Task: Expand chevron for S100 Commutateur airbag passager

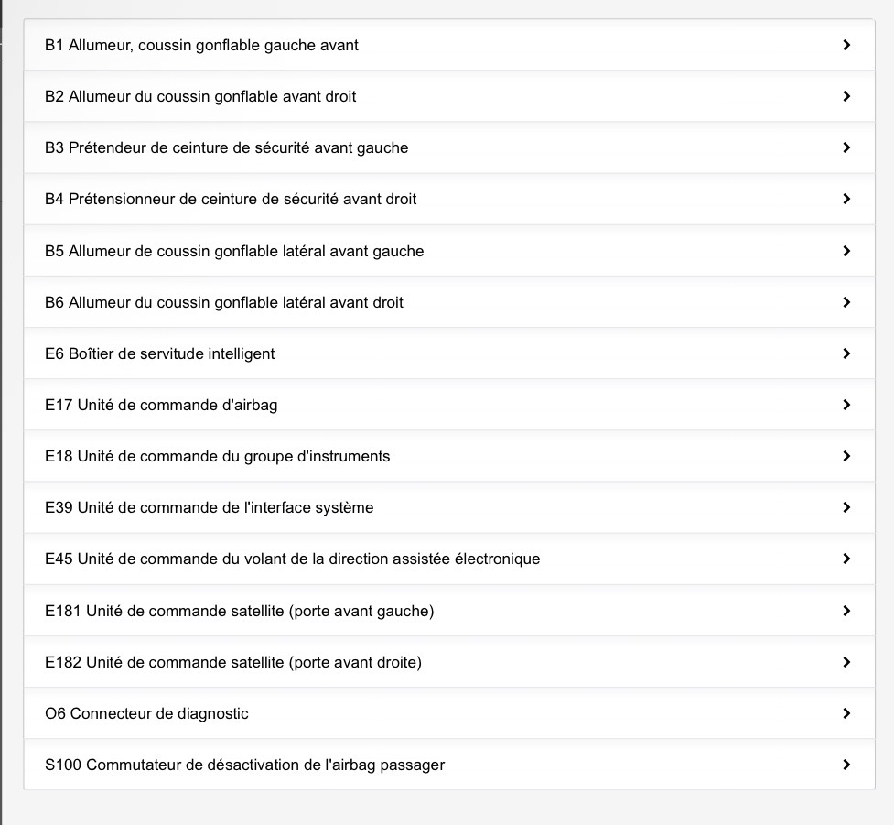Action: pyautogui.click(x=846, y=765)
